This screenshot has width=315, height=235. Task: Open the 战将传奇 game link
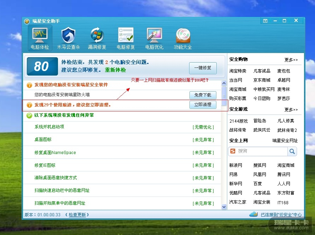[x=238, y=130]
